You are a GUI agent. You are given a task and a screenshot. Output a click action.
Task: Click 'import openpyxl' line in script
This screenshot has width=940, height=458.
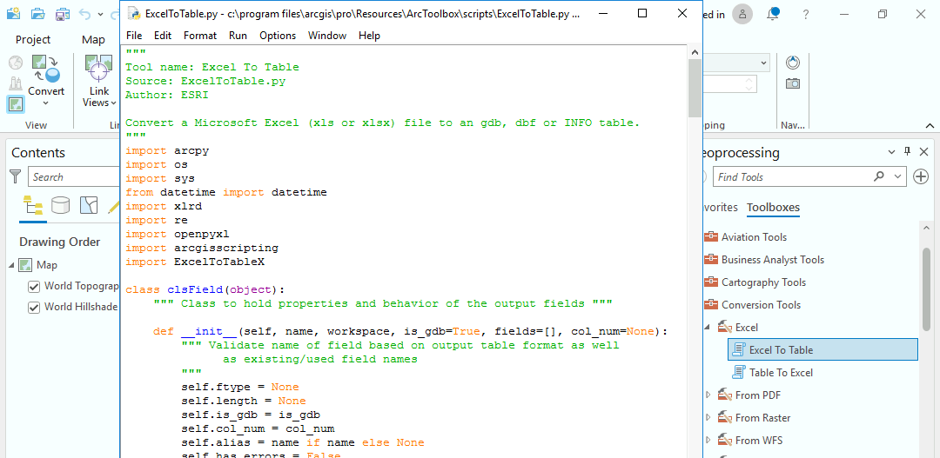tap(177, 234)
